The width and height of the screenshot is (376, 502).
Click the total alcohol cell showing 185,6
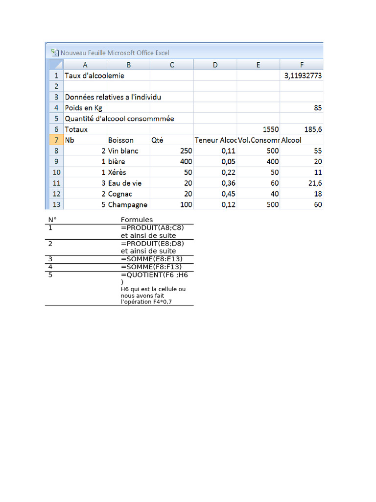tap(302, 129)
